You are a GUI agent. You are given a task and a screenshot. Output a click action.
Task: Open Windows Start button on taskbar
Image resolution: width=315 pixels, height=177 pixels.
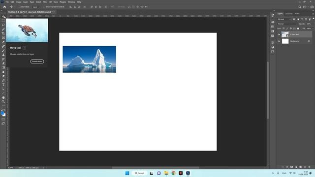click(127, 173)
